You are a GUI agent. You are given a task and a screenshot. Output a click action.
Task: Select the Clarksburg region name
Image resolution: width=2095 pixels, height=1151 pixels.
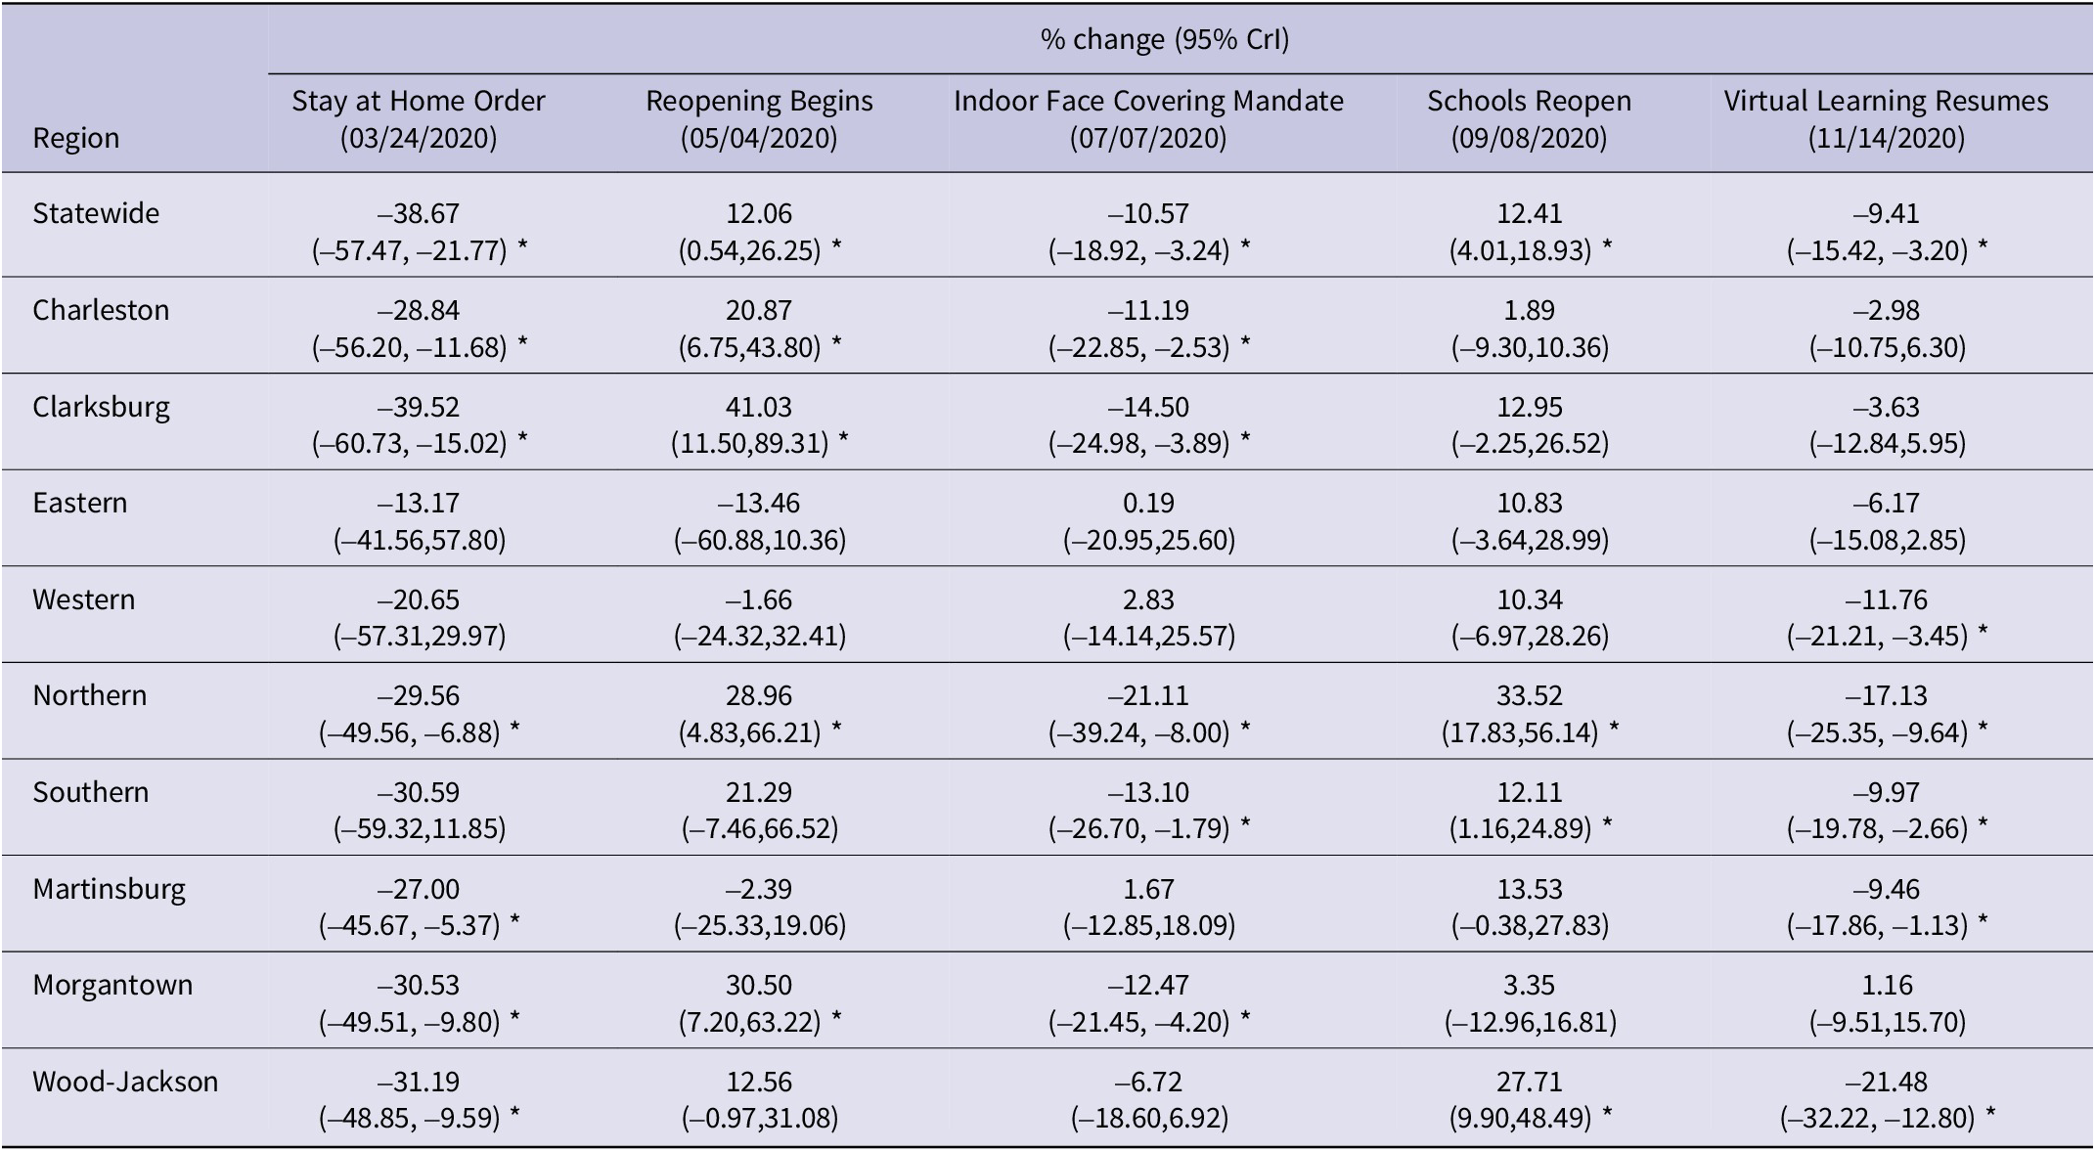(x=101, y=406)
